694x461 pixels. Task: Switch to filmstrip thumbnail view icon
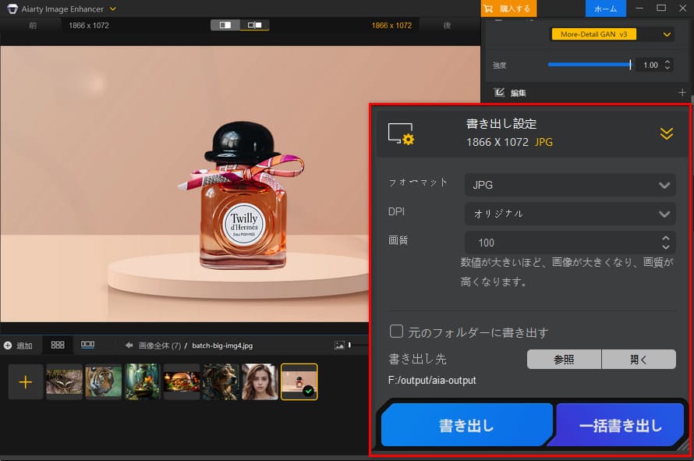[87, 345]
